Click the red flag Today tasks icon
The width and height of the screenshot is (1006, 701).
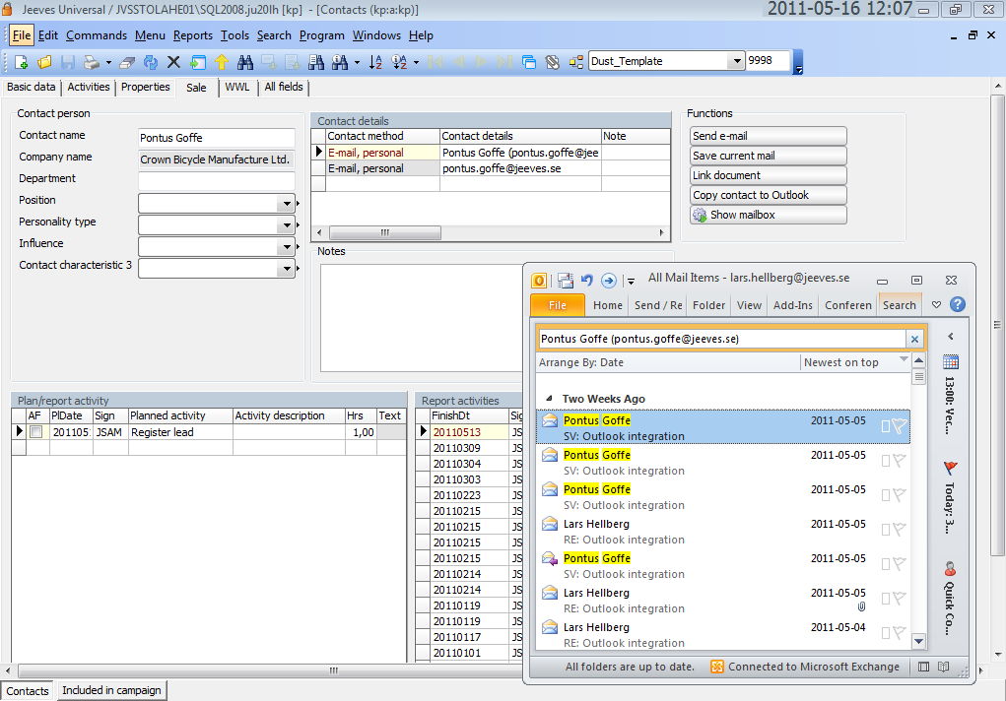pyautogui.click(x=951, y=468)
